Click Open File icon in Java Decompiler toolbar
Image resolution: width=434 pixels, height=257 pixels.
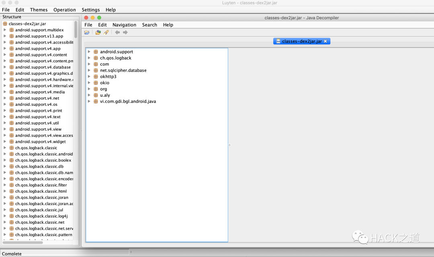87,33
